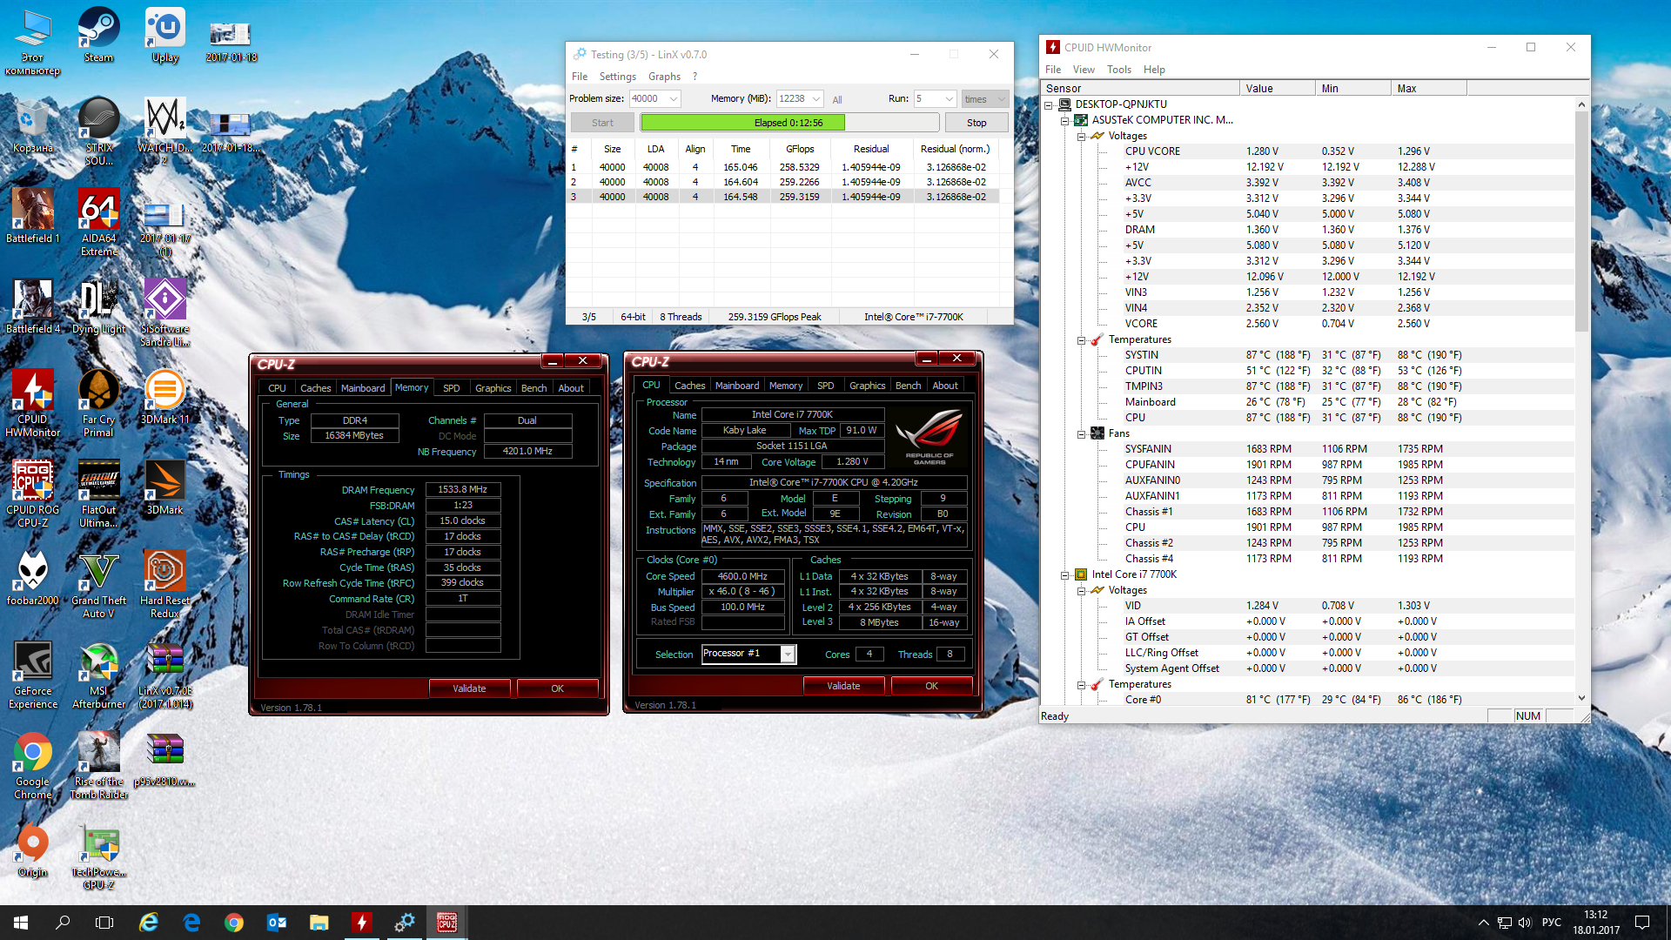Screen dimensions: 1671x940
Task: Click the Max column header in HWMonitor
Action: click(1428, 88)
